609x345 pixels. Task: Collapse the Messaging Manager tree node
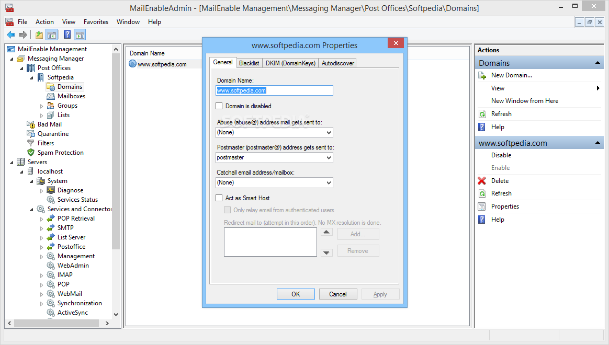[x=12, y=59]
